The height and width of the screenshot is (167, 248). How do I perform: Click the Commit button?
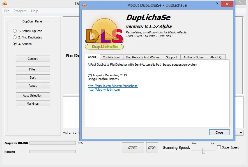click(33, 59)
